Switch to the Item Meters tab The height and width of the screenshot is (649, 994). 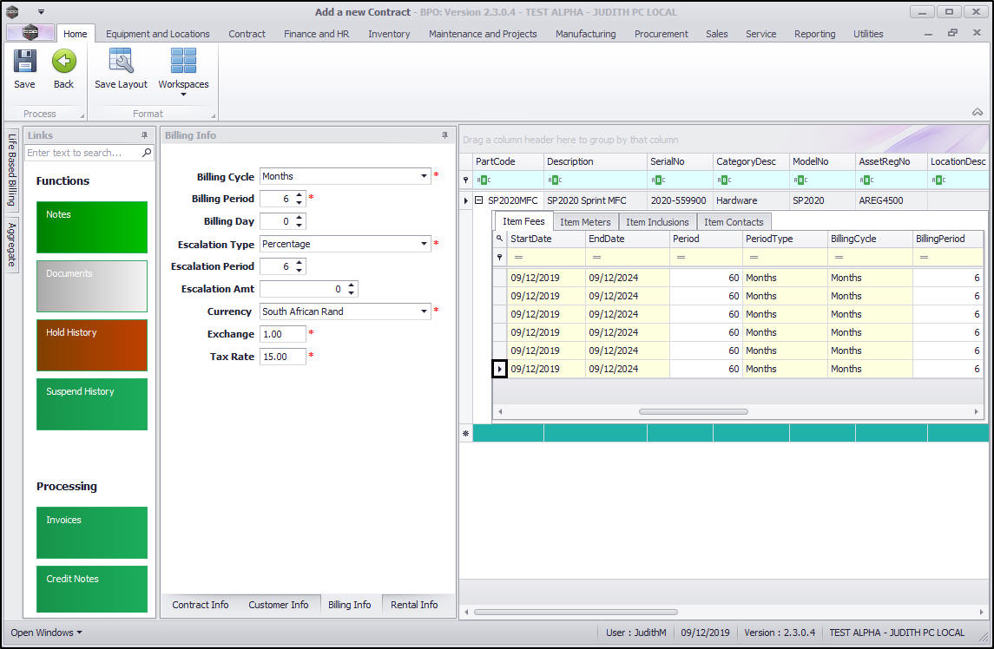(584, 222)
